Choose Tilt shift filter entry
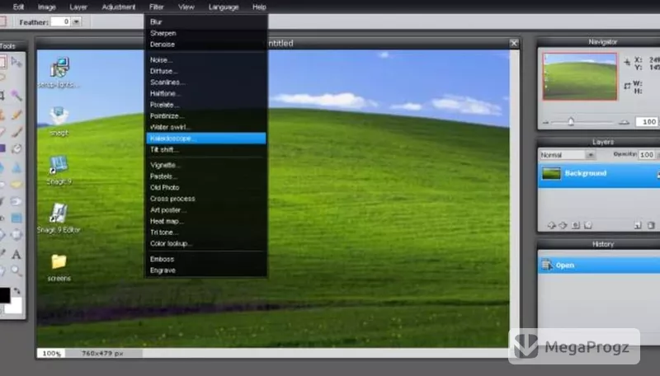The width and height of the screenshot is (660, 376). pos(206,150)
